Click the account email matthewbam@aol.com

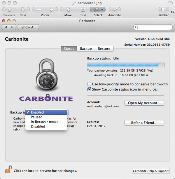(103, 106)
